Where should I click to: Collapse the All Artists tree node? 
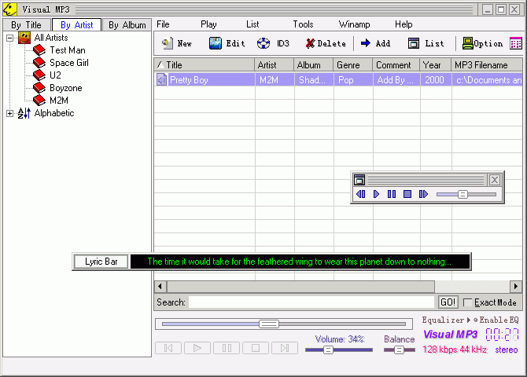pos(10,38)
